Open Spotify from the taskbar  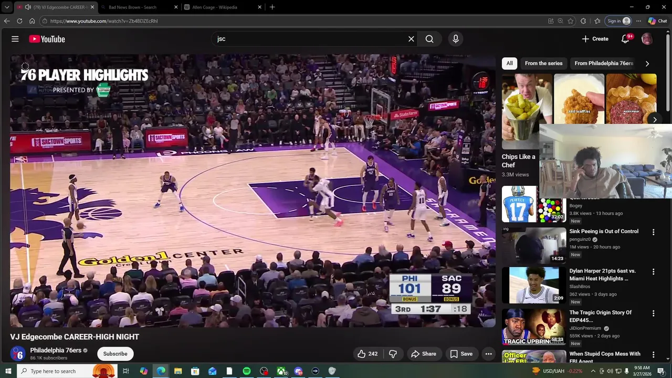(247, 371)
